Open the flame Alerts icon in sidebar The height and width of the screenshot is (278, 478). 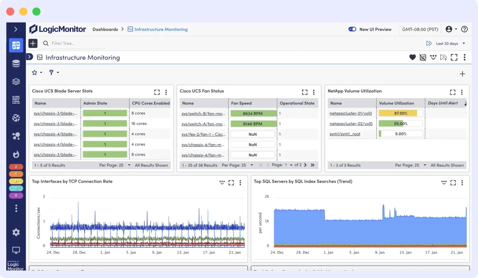pos(16,154)
